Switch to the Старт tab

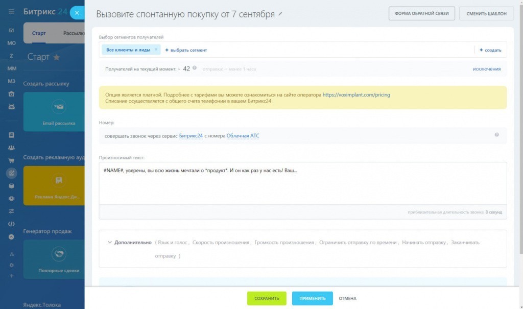tap(39, 34)
